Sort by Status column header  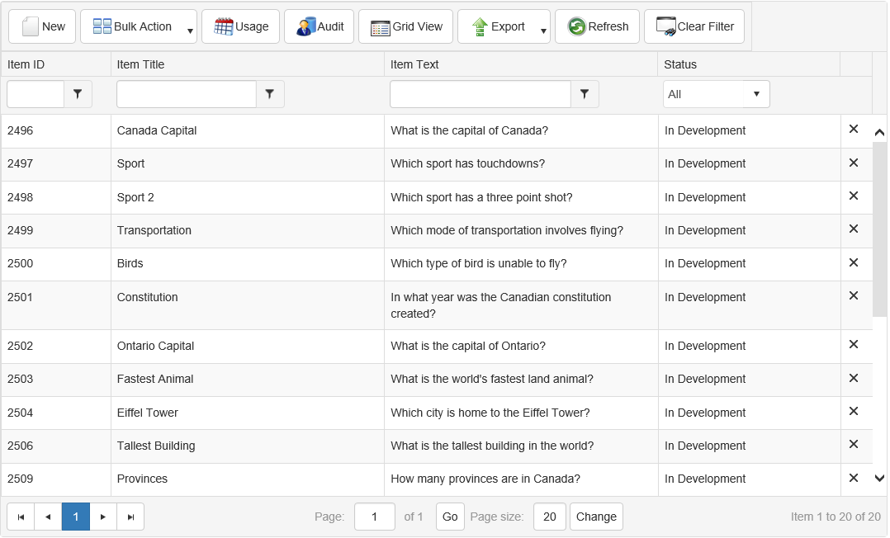coord(680,64)
